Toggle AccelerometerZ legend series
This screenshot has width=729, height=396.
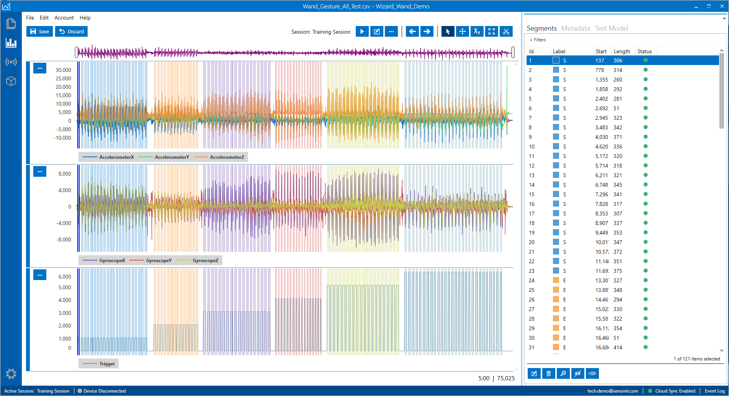point(219,157)
